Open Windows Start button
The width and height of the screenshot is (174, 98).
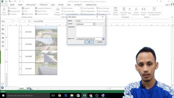[3, 96]
